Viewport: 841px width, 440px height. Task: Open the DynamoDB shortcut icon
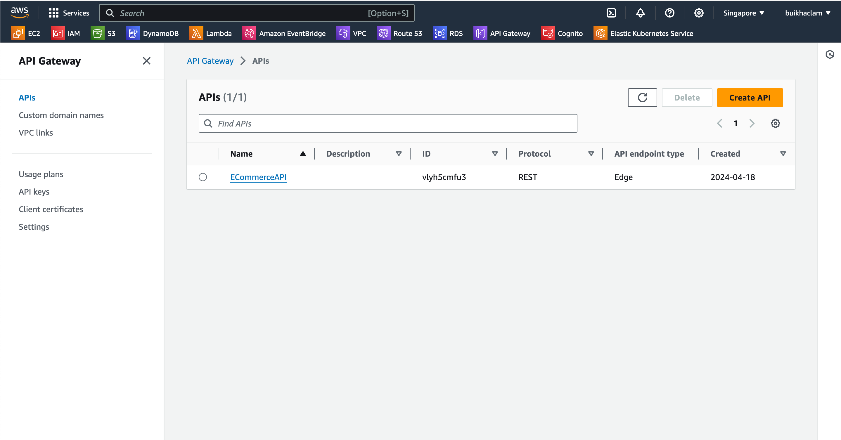[x=133, y=33]
